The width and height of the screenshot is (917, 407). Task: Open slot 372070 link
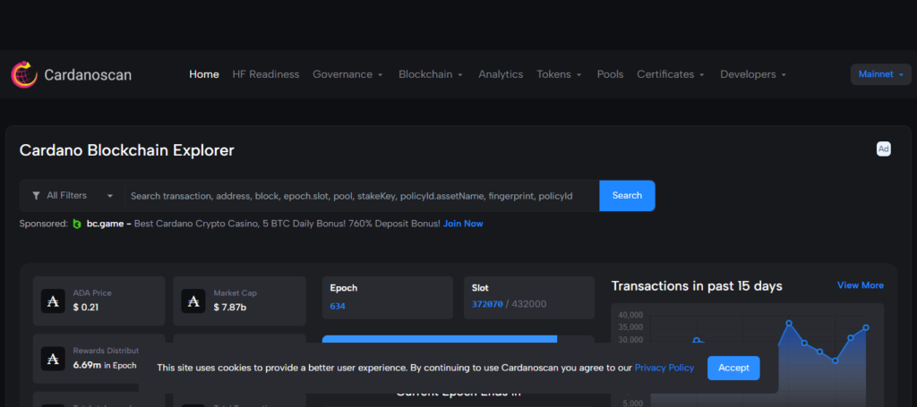487,304
